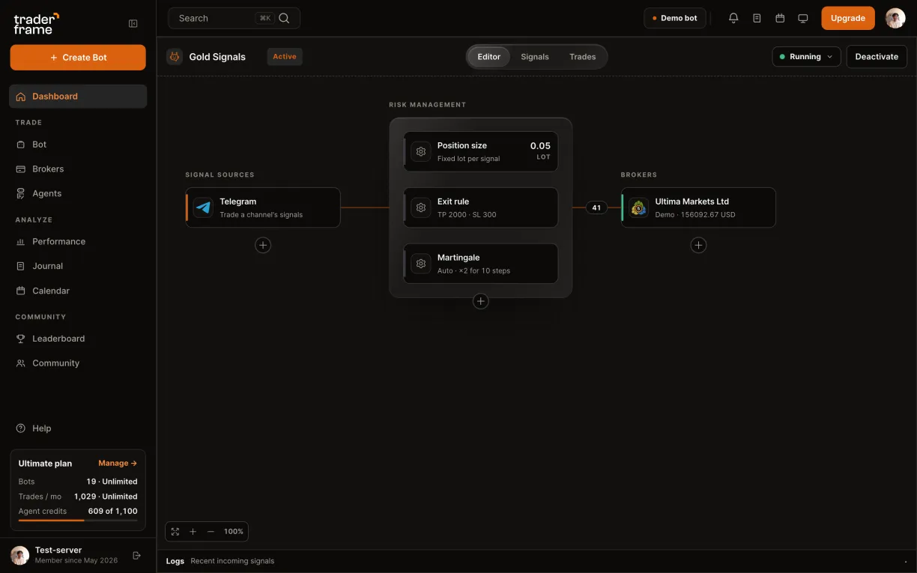
Task: Open the user avatar in top bar
Action: pyautogui.click(x=895, y=18)
